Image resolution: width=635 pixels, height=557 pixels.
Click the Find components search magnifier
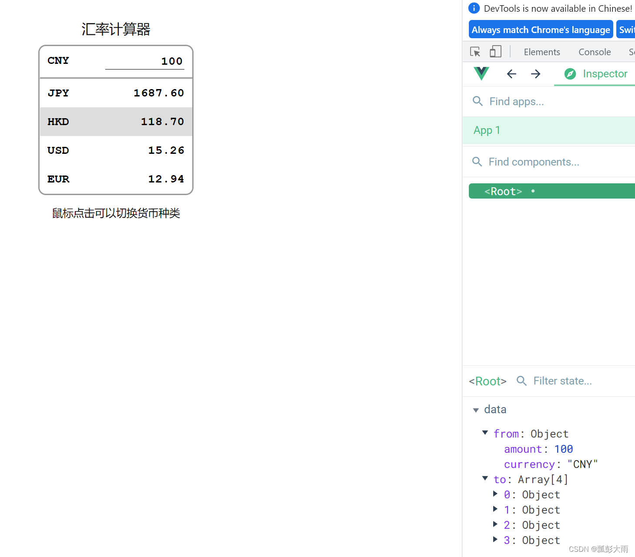tap(477, 162)
